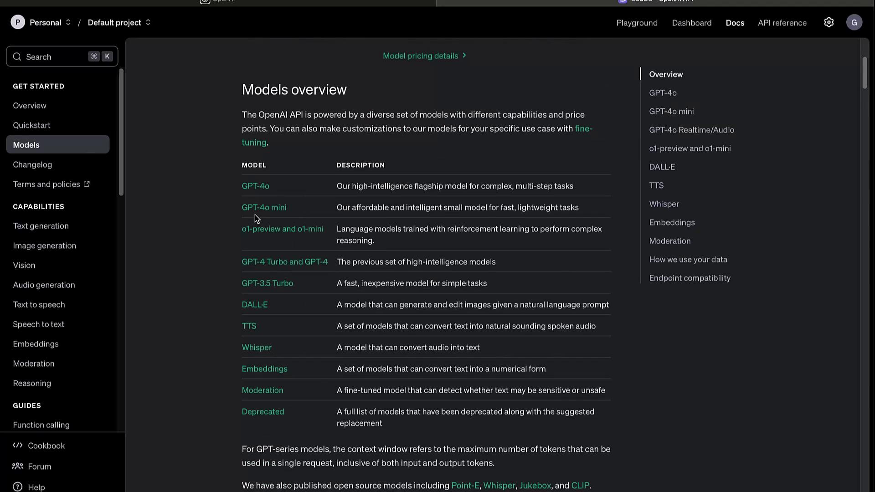Follow the Deprecated models link
The image size is (875, 492).
point(262,411)
